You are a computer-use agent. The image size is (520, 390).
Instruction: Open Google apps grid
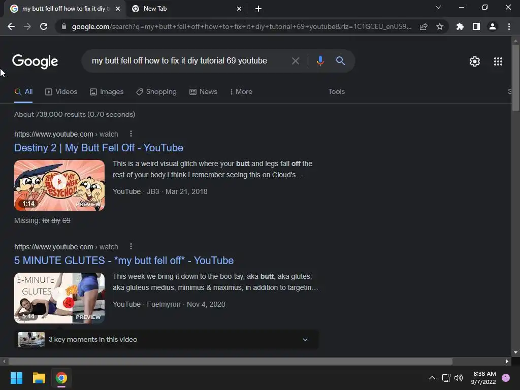point(498,61)
